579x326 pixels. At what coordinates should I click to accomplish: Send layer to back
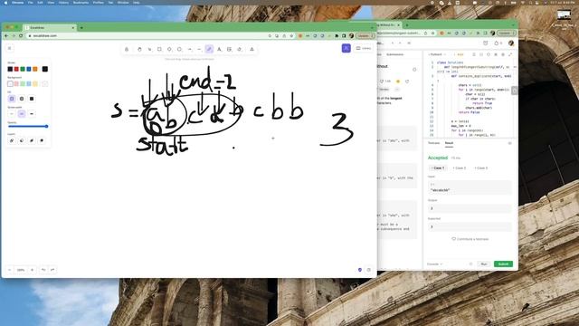12,141
